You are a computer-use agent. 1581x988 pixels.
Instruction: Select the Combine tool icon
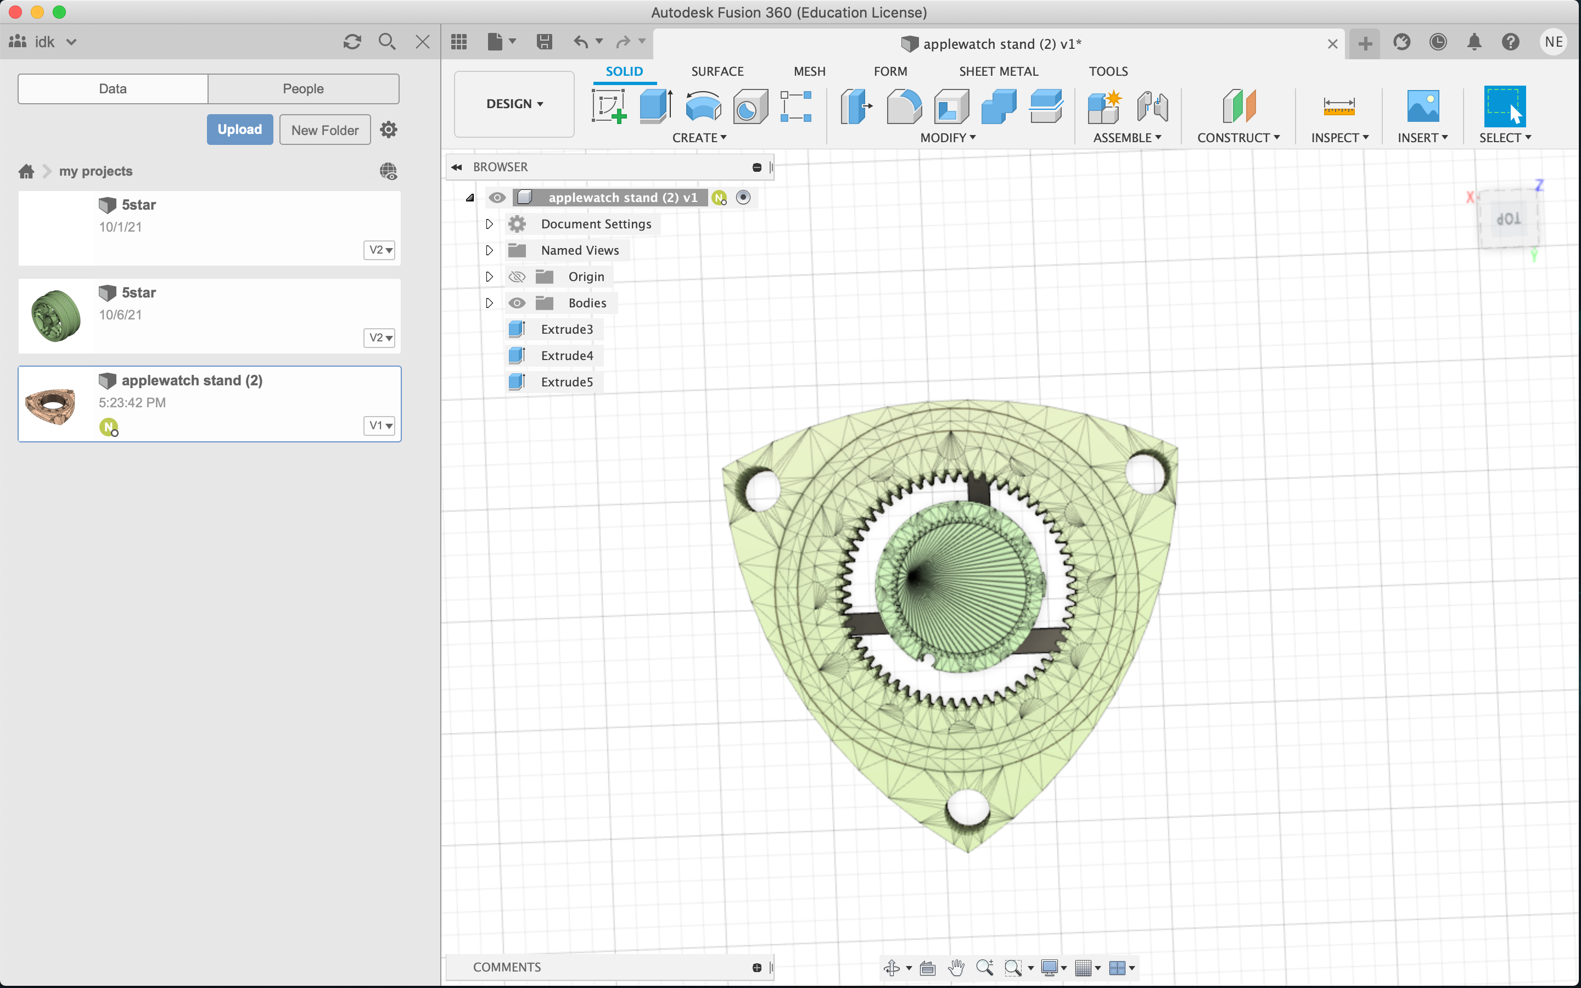[x=999, y=106]
